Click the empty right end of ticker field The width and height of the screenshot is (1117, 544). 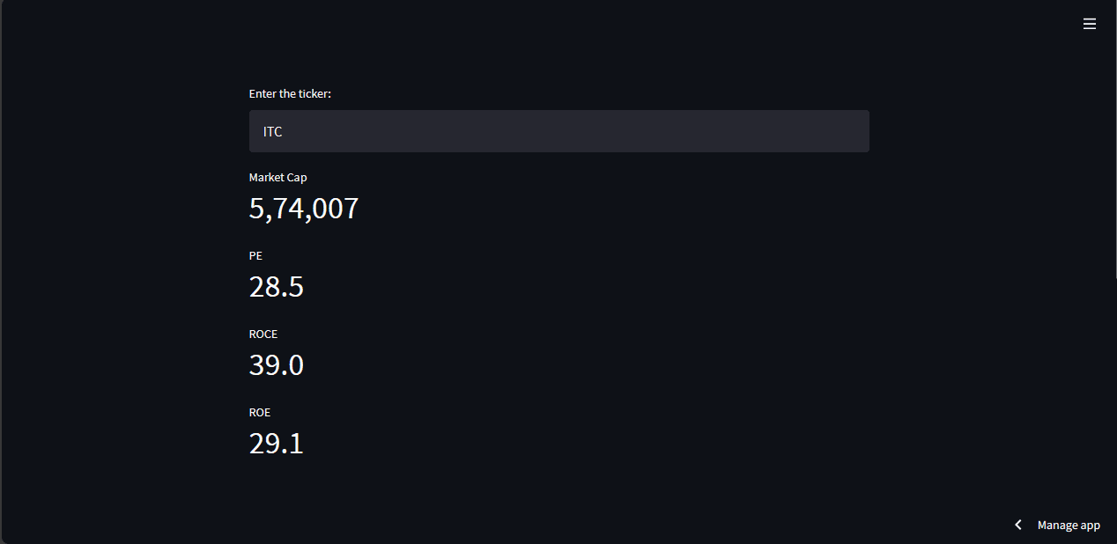793,131
